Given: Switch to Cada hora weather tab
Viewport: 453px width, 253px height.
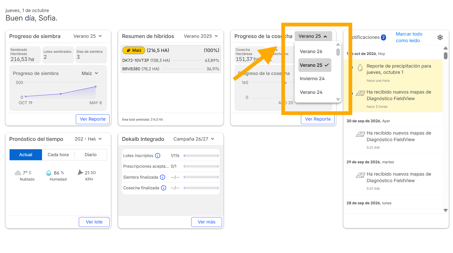Looking at the screenshot, I should click(x=58, y=155).
